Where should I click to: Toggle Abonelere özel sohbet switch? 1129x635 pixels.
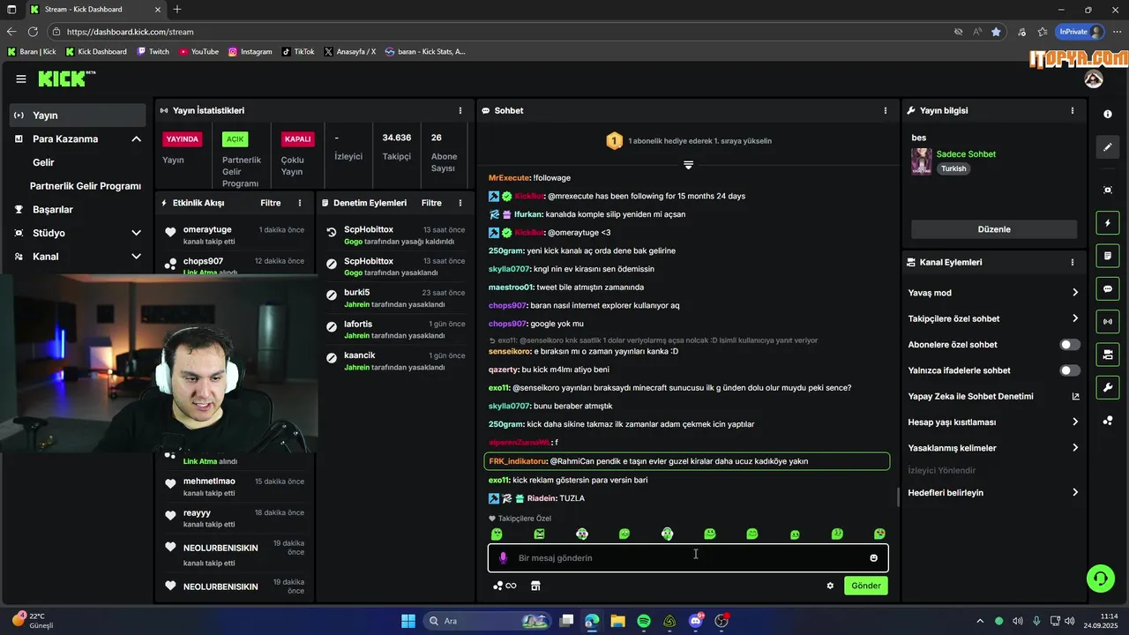[x=1069, y=345]
